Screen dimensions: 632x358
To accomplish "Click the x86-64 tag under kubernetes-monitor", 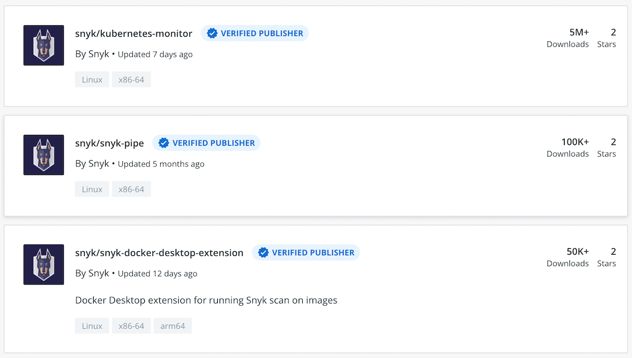I will click(131, 80).
